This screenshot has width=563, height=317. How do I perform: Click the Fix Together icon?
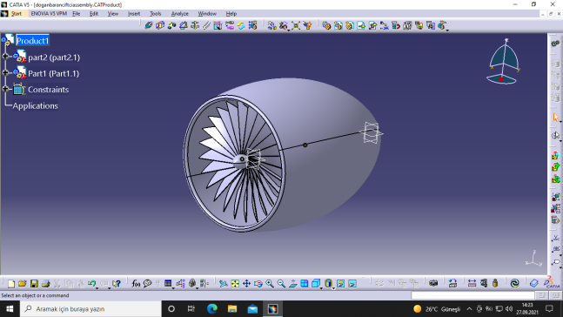coord(206,25)
